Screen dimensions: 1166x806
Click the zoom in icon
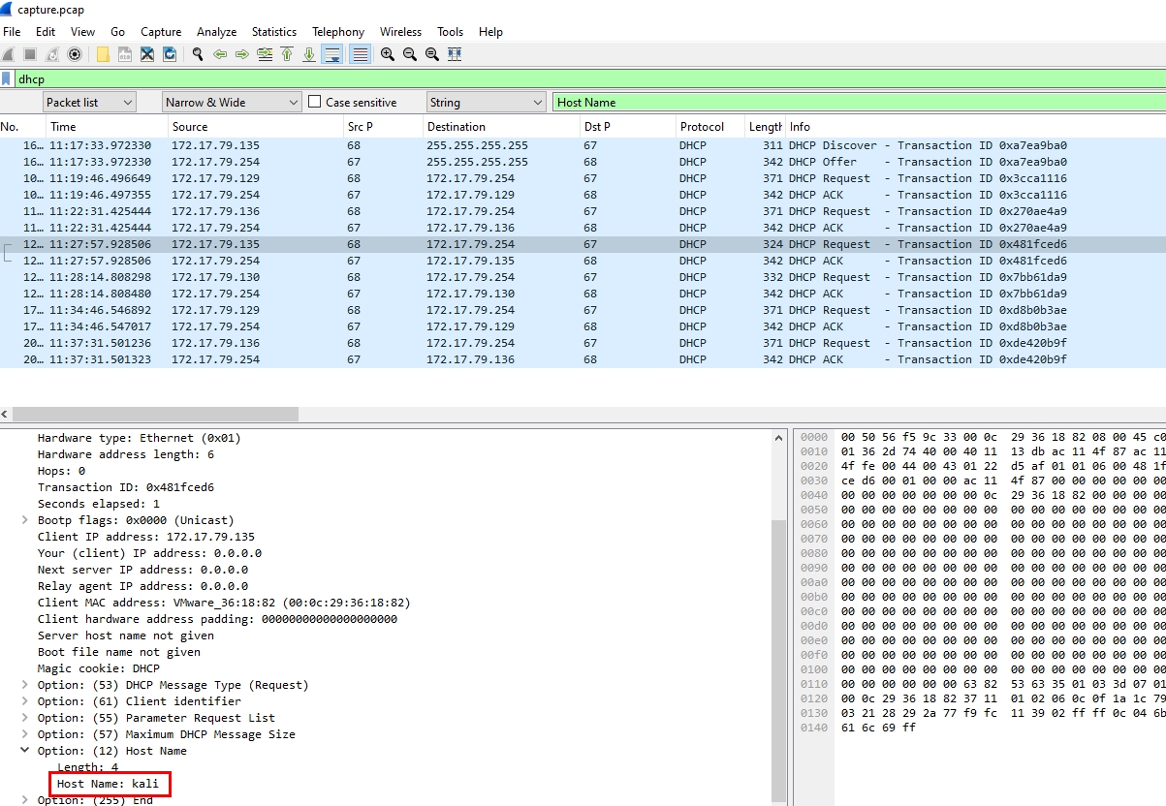click(x=388, y=54)
